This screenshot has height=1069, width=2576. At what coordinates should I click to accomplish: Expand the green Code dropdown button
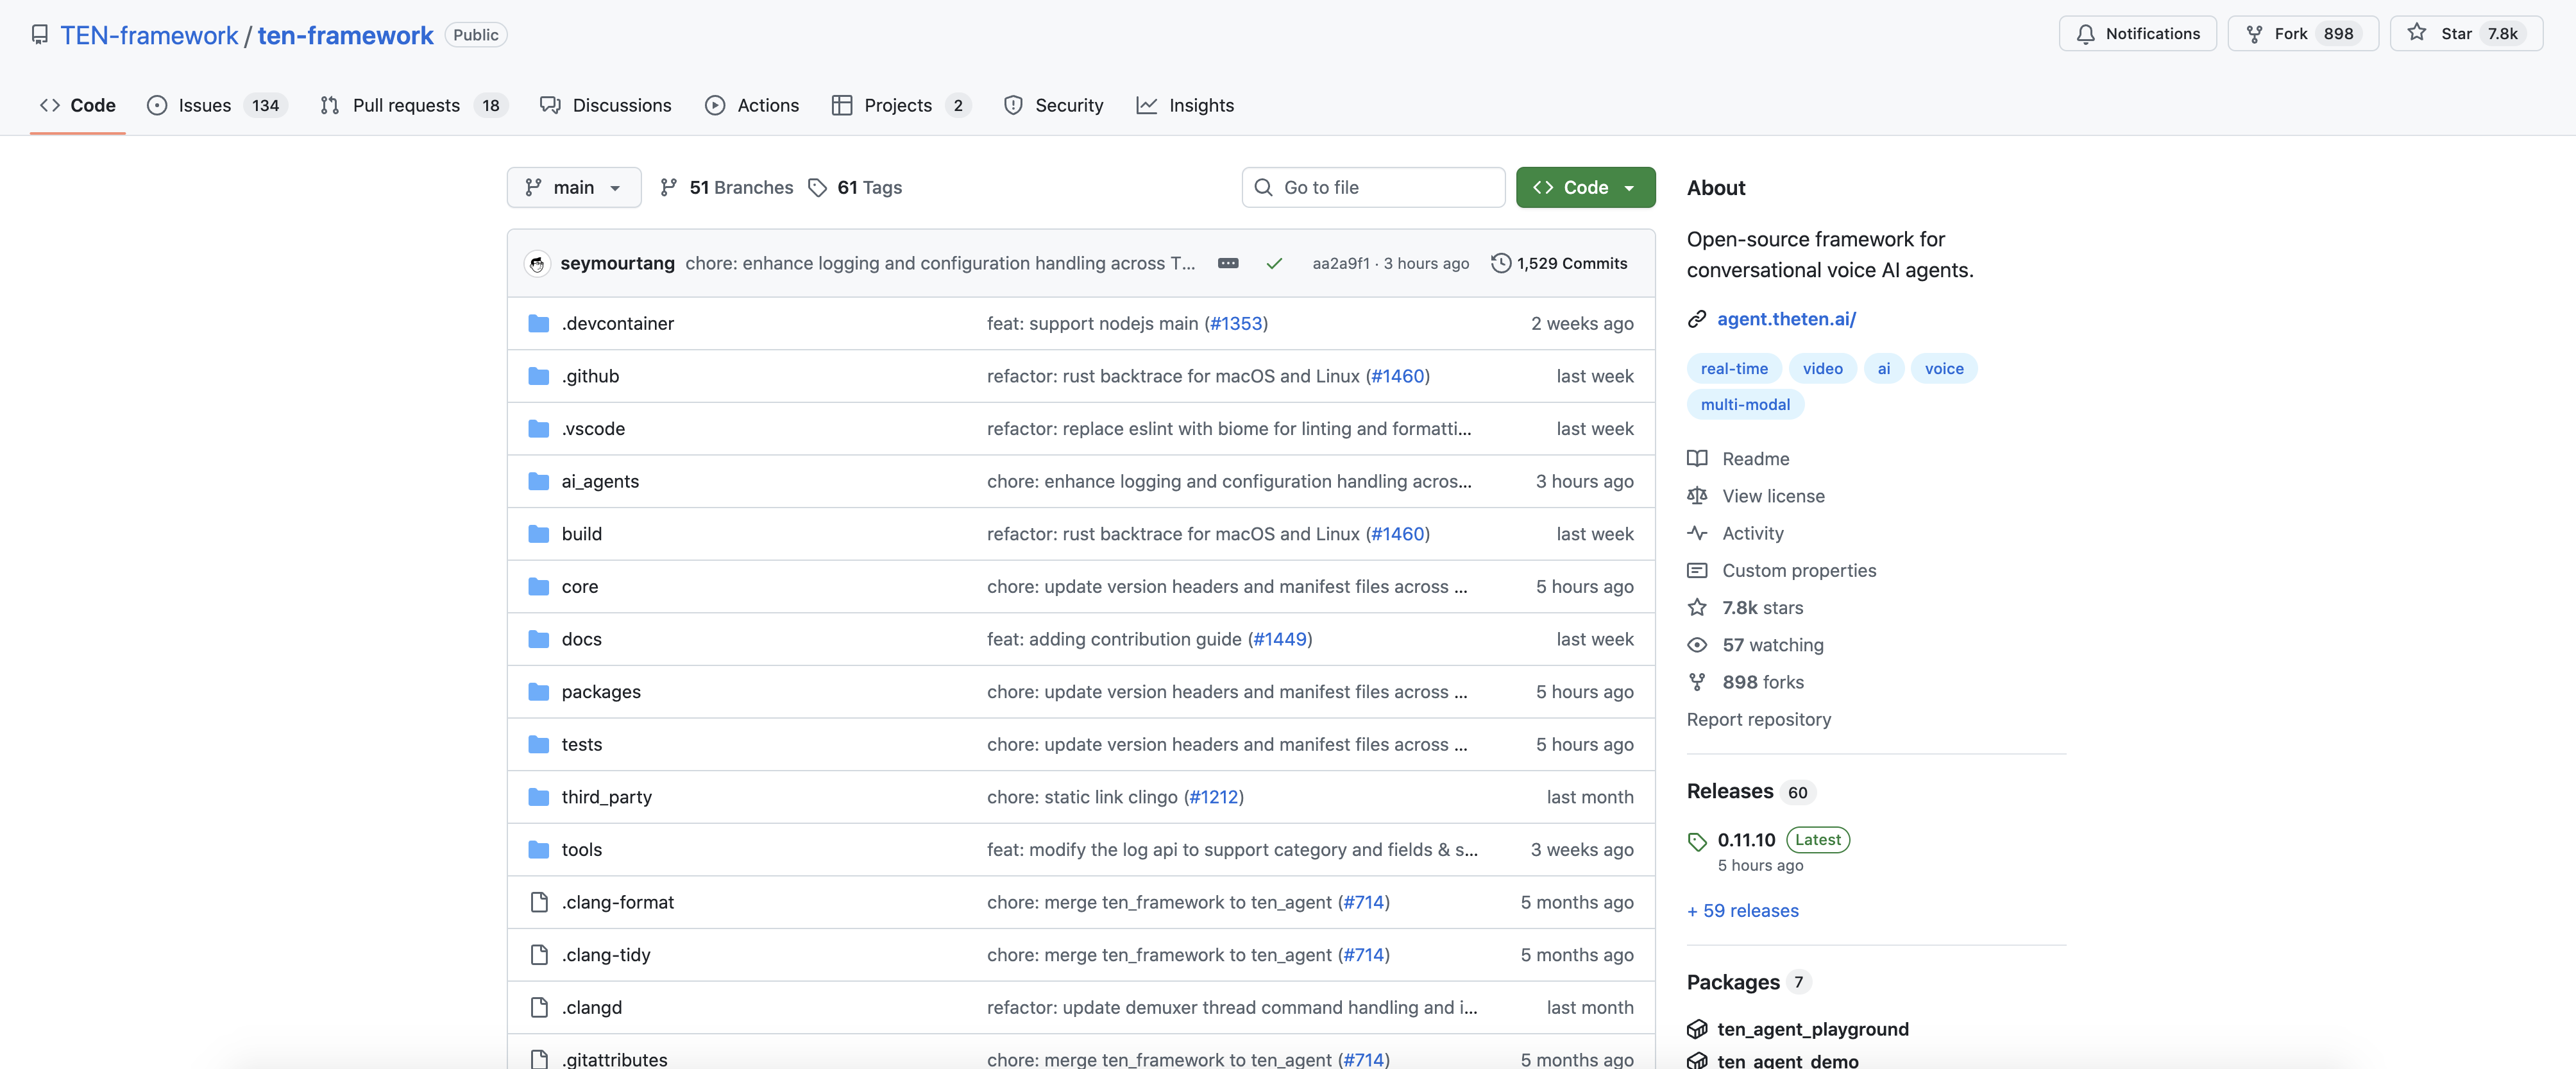tap(1585, 188)
